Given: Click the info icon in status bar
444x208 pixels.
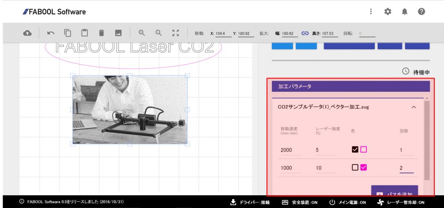Looking at the screenshot, I should (x=21, y=202).
